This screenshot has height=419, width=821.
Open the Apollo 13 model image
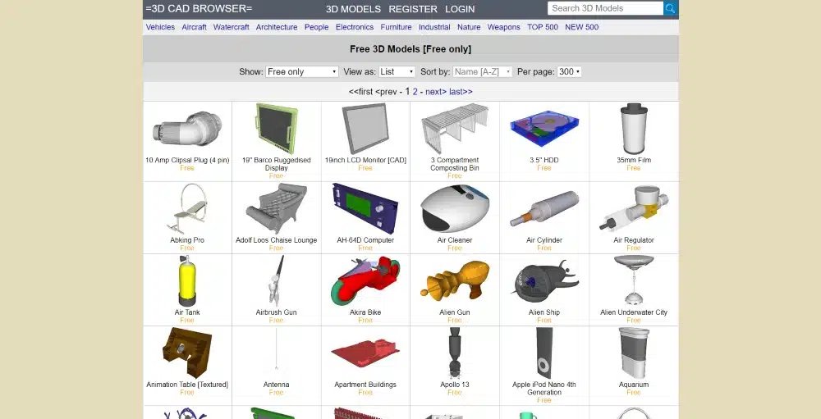[455, 353]
